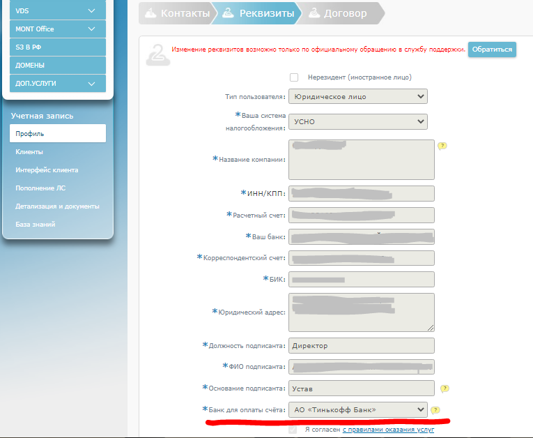Open the правилами оказания услуг link
The image size is (533, 438).
pos(388,430)
